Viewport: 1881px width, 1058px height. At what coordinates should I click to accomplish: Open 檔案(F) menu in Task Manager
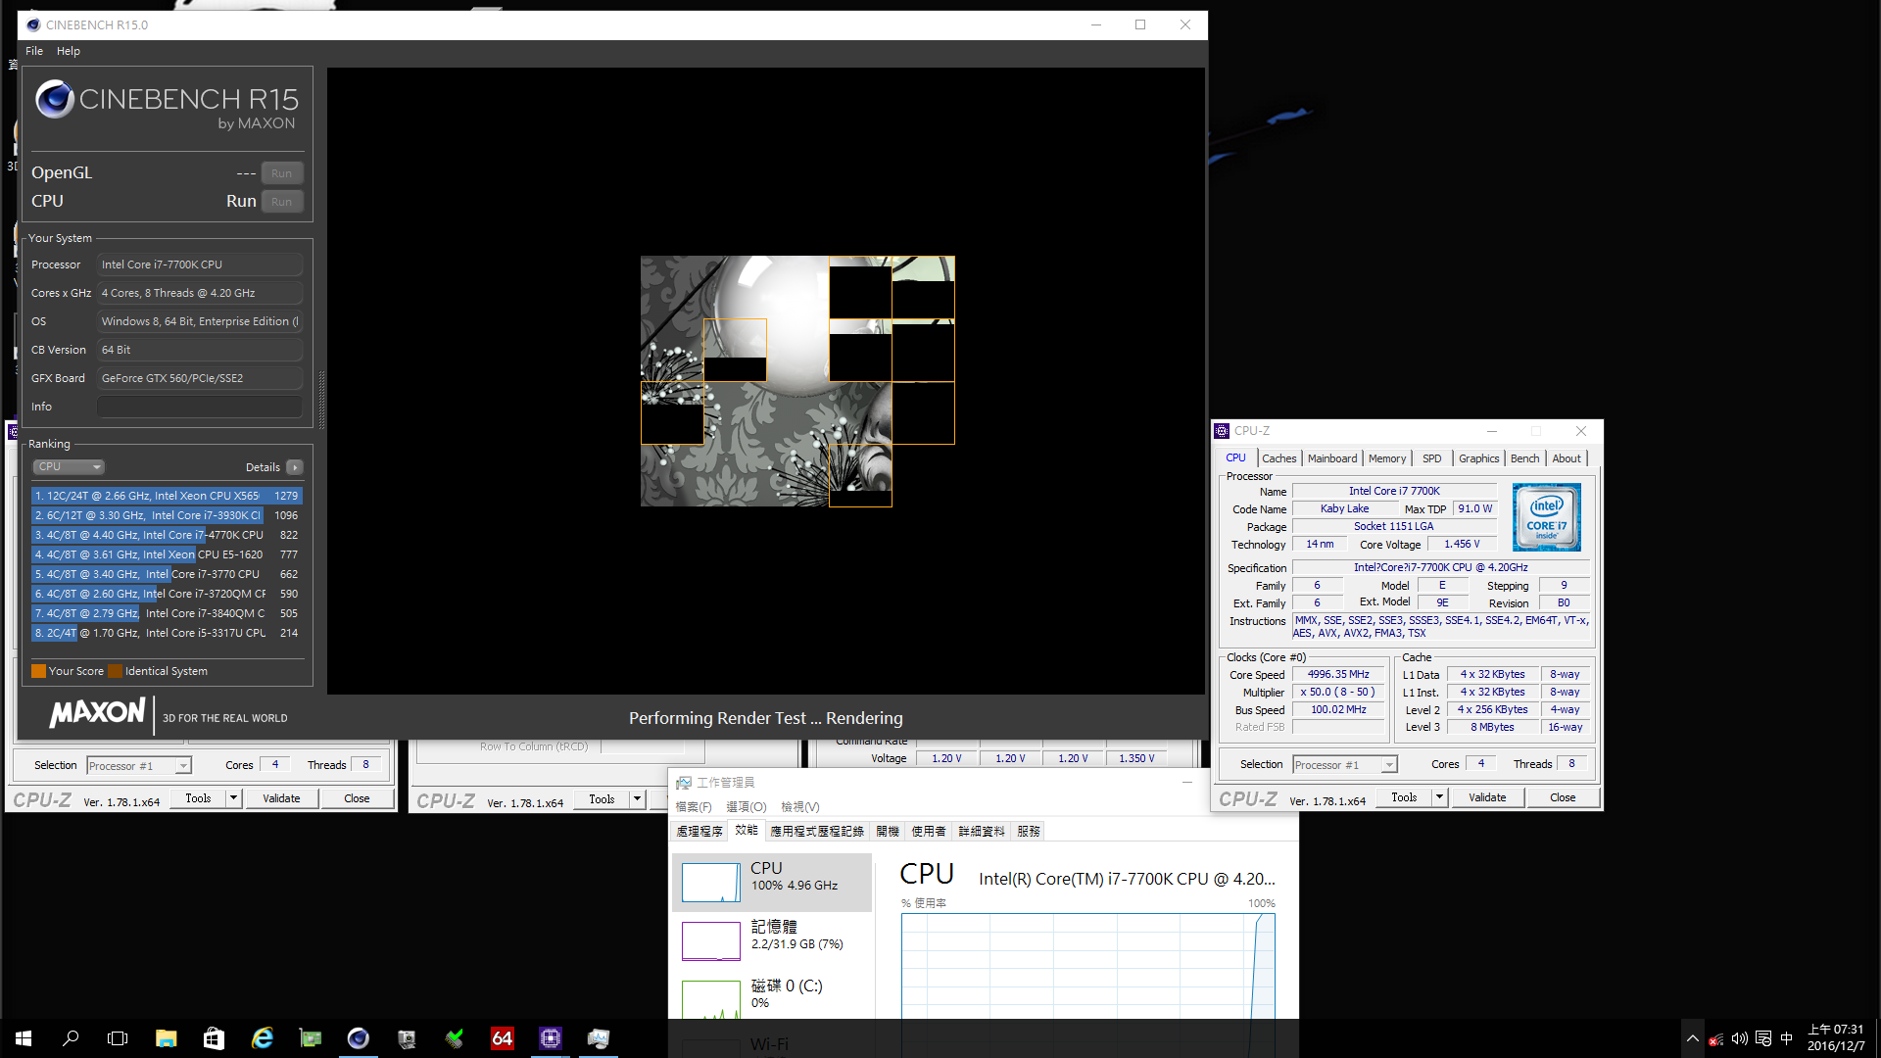[x=694, y=807]
